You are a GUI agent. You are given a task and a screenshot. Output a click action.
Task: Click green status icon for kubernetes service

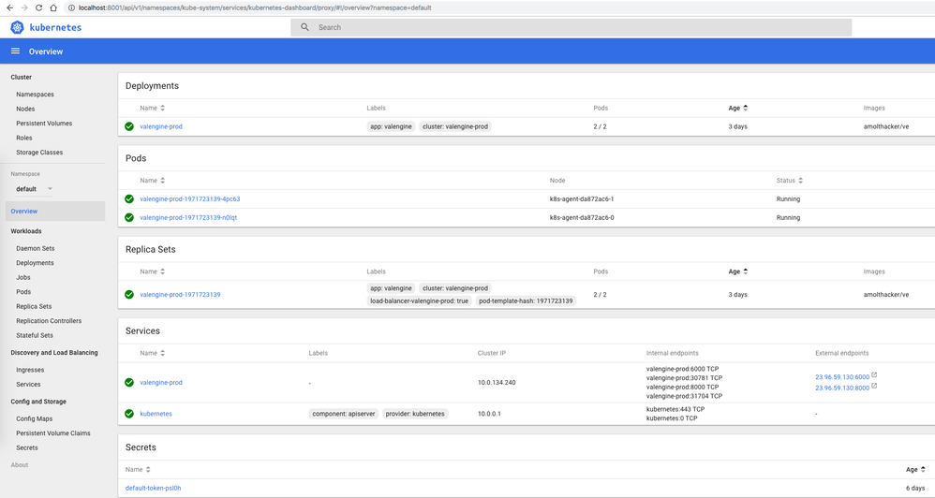(x=129, y=414)
